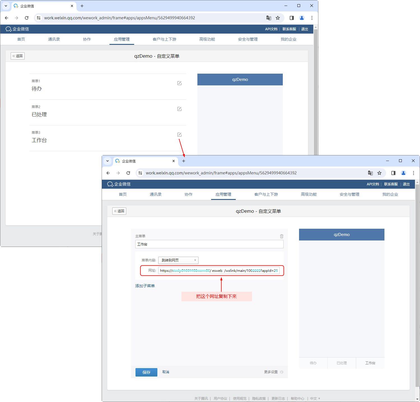
Task: Open 安全与管理 tab in front window
Action: coord(349,194)
